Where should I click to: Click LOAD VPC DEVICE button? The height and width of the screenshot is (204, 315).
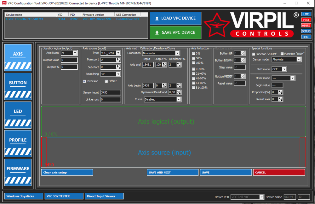tap(175, 18)
